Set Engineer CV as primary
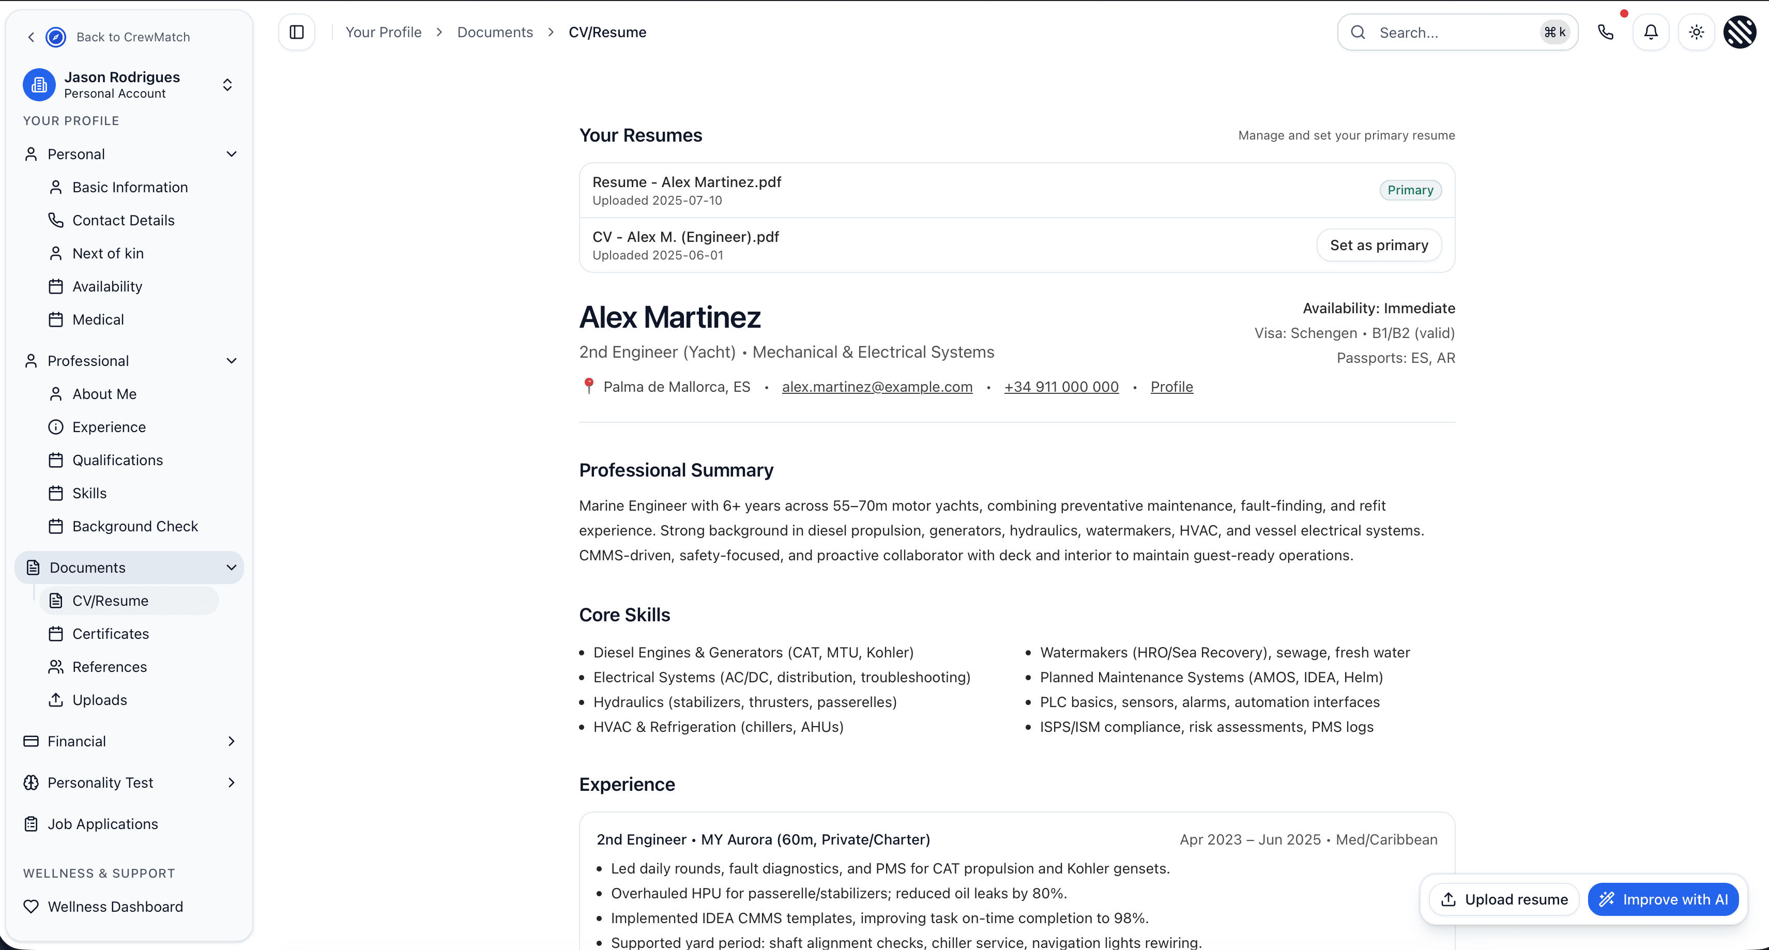This screenshot has height=950, width=1769. [1378, 245]
